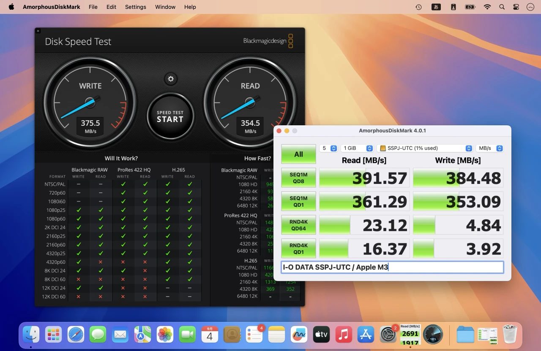Open the Window menu
Viewport: 541px width, 351px height.
tap(165, 7)
